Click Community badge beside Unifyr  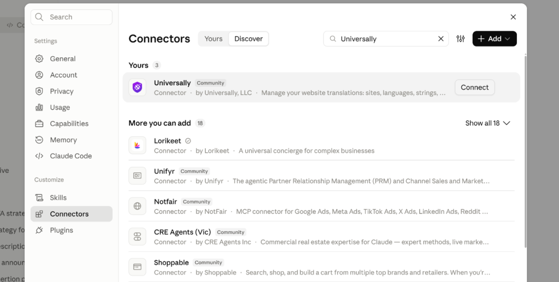pos(194,171)
